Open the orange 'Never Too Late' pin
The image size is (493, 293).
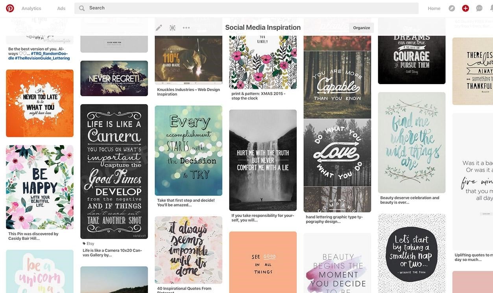tap(40, 103)
